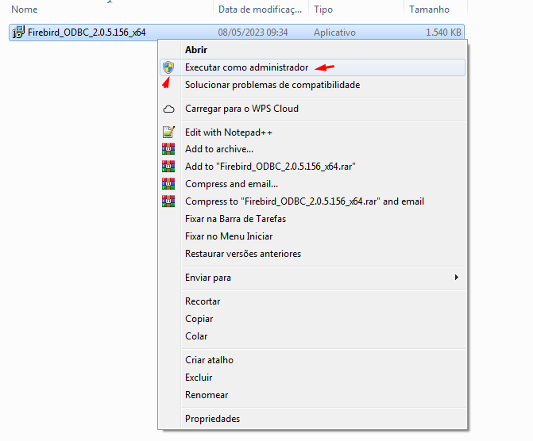
Task: Choose Criar atalho
Action: (x=312, y=360)
